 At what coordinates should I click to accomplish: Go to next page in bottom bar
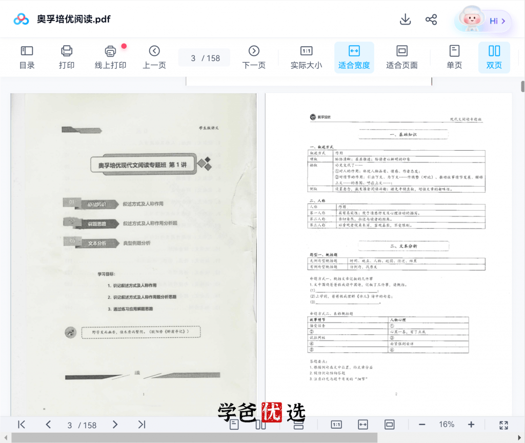[x=115, y=425]
